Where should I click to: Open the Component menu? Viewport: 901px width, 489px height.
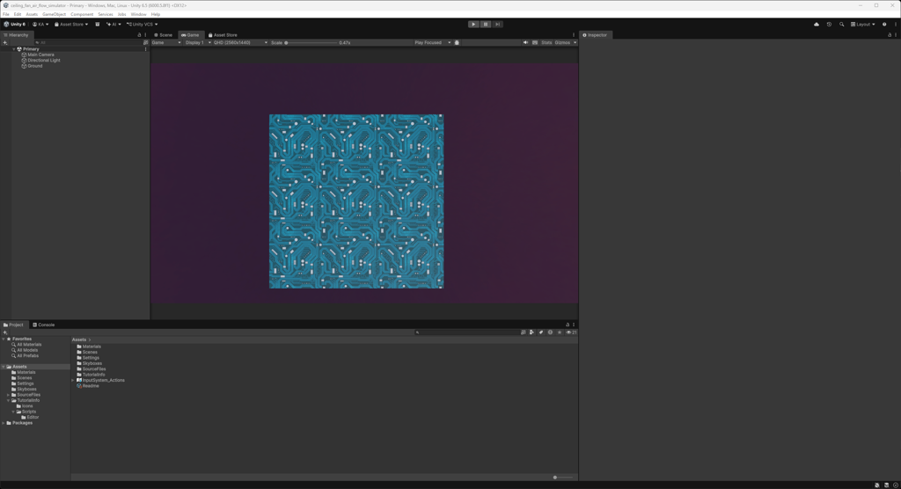(x=82, y=14)
